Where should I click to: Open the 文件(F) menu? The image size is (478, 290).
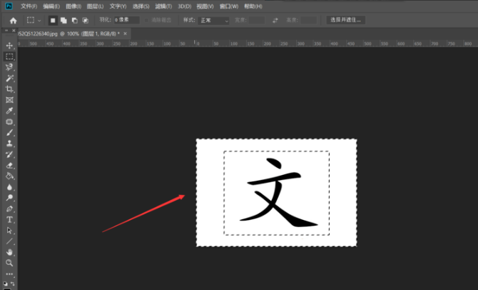click(x=29, y=6)
